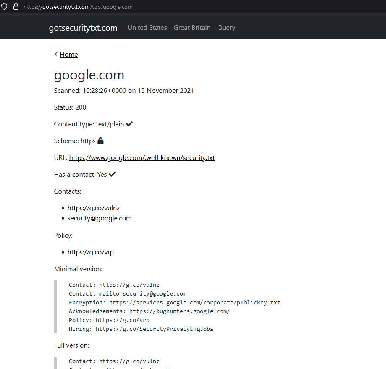Click the lock icon beside Scheme https
The image size is (386, 369).
click(100, 141)
